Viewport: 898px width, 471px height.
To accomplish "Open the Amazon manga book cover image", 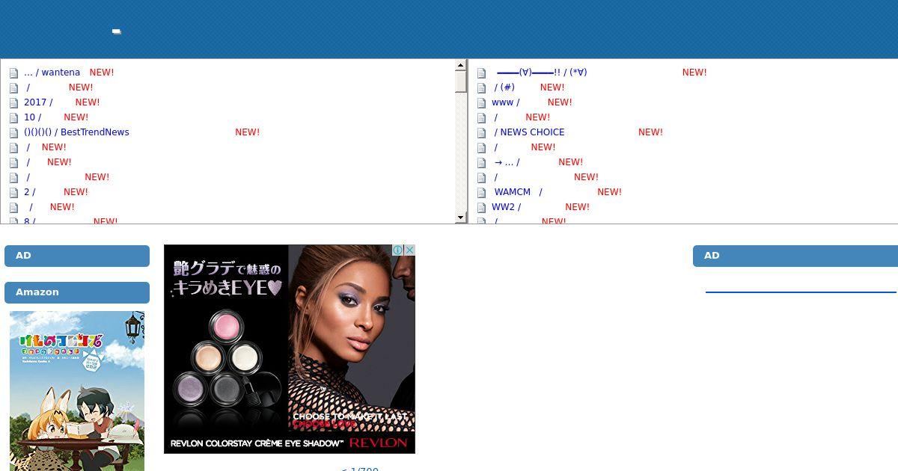I will (77, 391).
